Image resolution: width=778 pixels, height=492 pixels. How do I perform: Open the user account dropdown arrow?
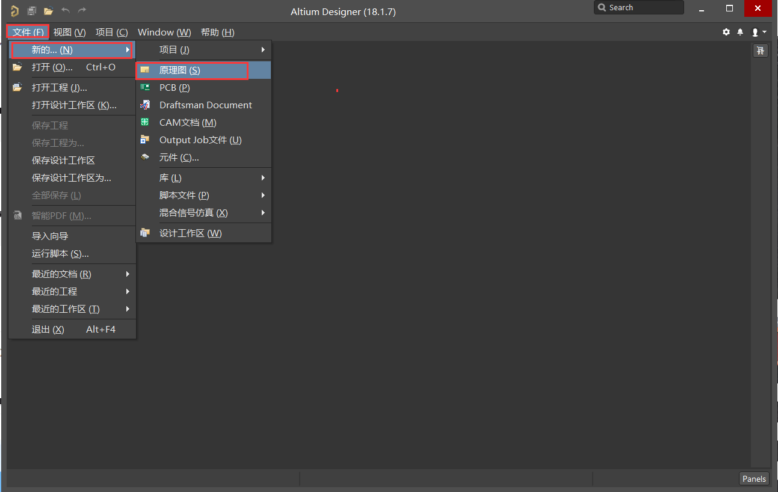tap(764, 32)
